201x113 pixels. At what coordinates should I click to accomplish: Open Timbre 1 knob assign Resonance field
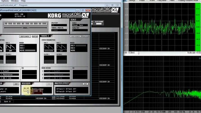point(10,75)
